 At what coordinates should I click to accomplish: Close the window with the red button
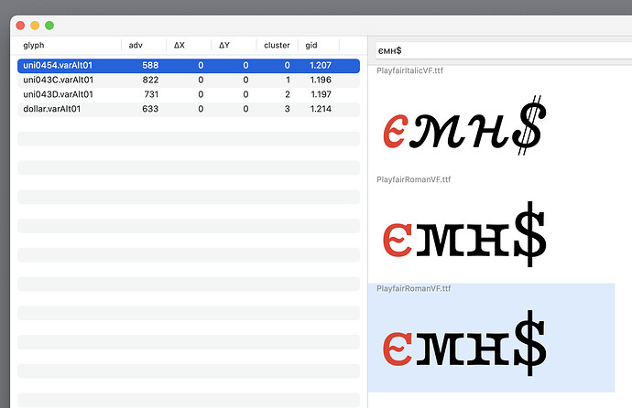point(20,26)
